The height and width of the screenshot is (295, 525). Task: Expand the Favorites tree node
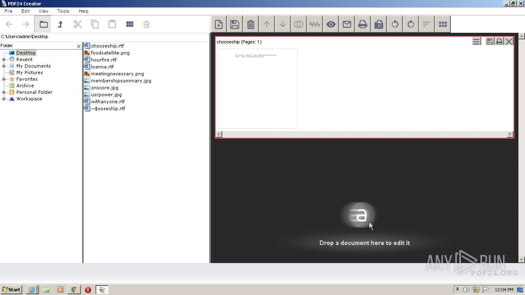pos(4,79)
